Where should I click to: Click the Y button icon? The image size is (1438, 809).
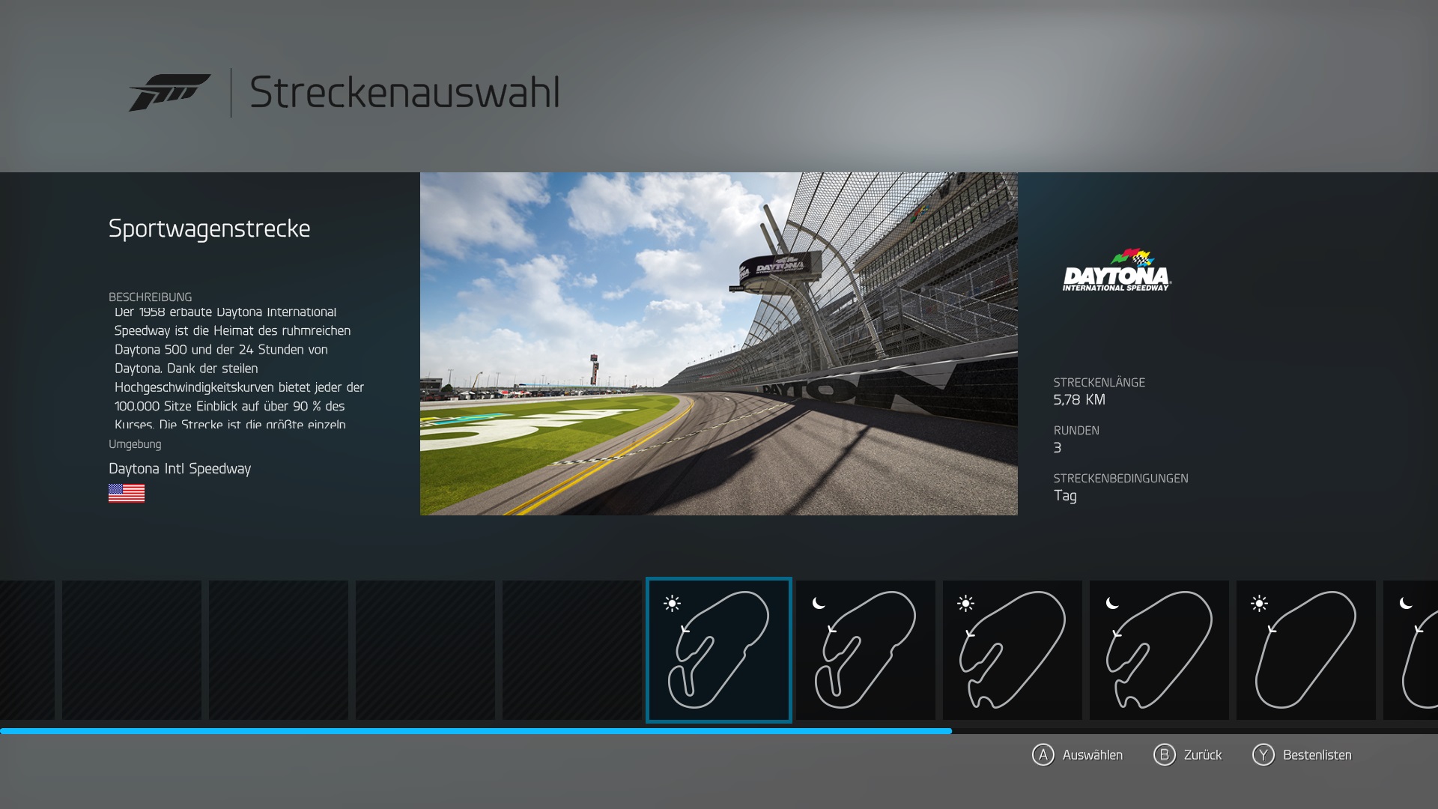coord(1263,754)
